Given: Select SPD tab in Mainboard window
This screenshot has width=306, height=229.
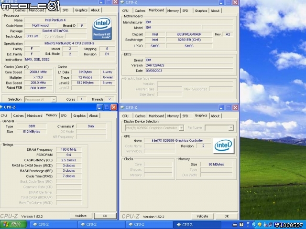Looking at the screenshot, I should (185, 10).
